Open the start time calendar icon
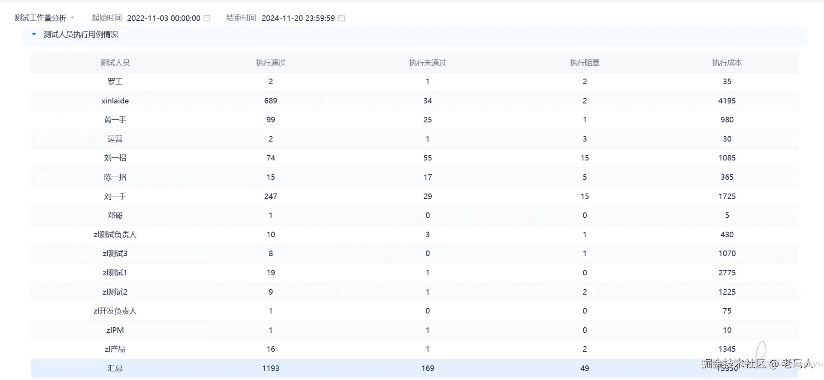 click(x=207, y=18)
